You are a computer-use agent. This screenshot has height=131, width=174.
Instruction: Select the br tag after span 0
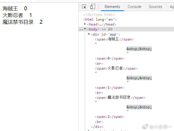coord(99,63)
